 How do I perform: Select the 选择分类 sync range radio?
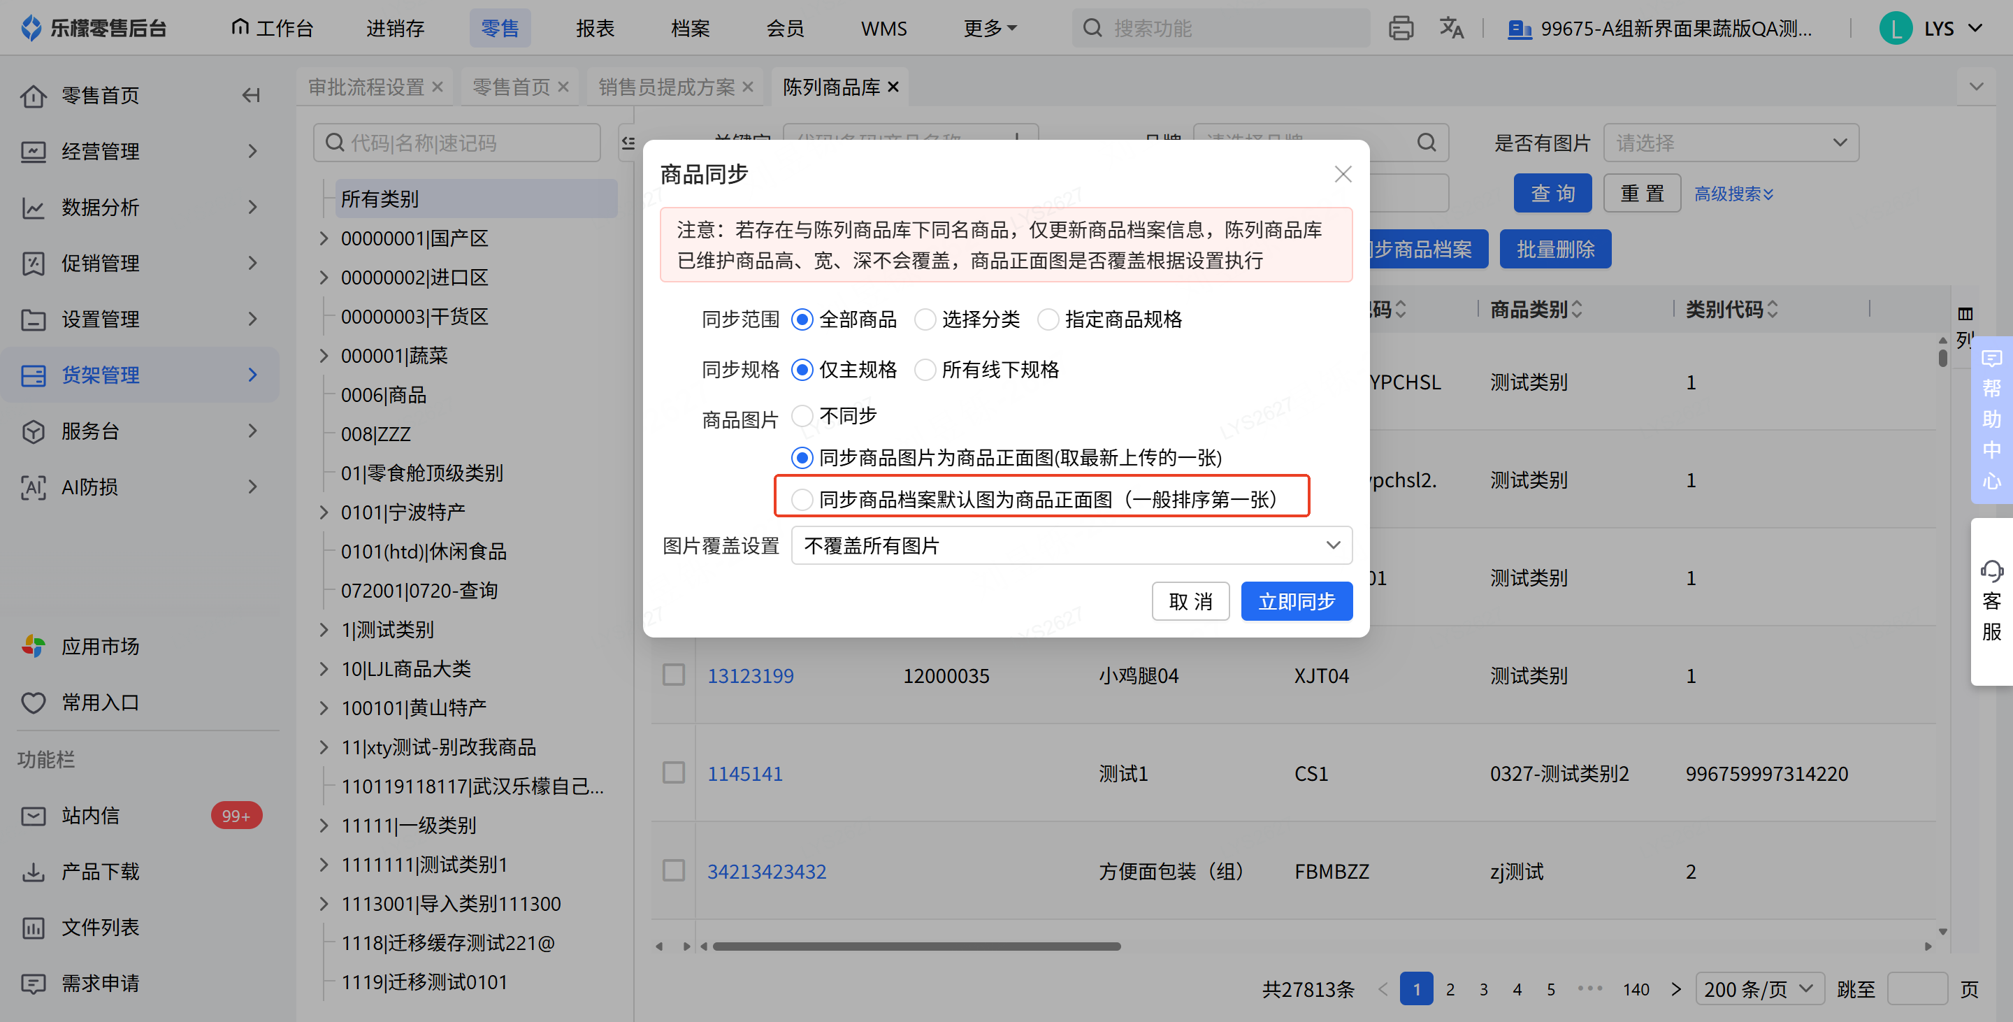point(925,319)
